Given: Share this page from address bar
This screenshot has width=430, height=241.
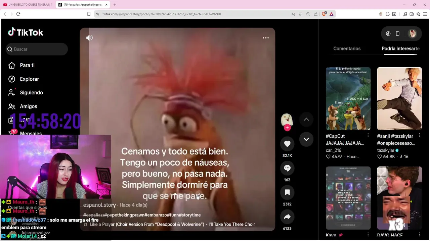Looking at the screenshot, I should [316, 14].
